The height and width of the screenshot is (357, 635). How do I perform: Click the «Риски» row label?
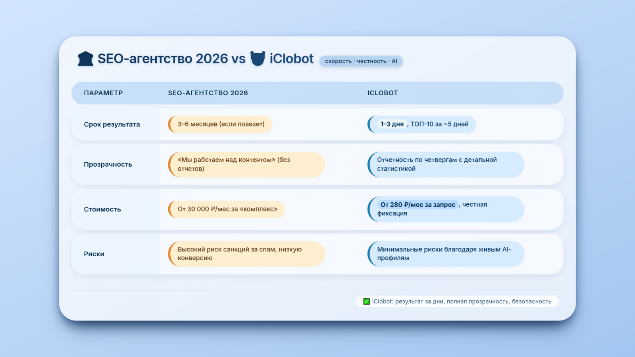point(94,254)
